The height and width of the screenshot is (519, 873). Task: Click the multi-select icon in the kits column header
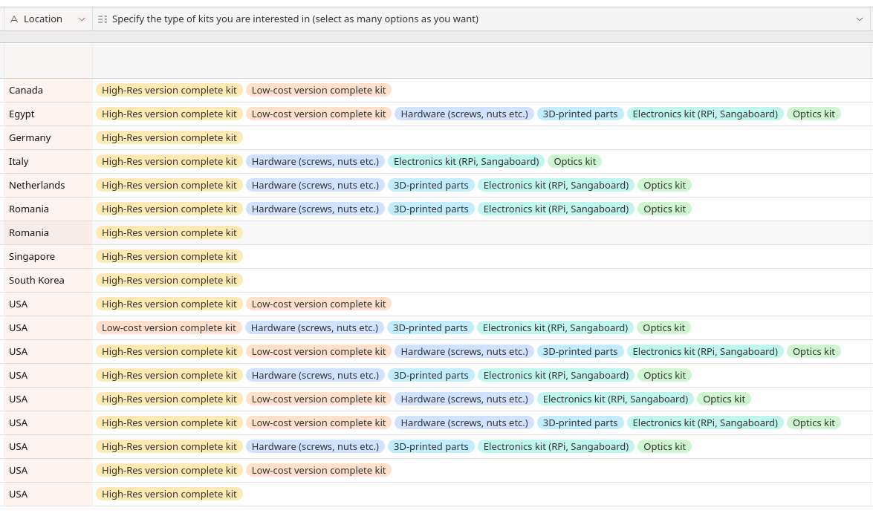point(103,19)
